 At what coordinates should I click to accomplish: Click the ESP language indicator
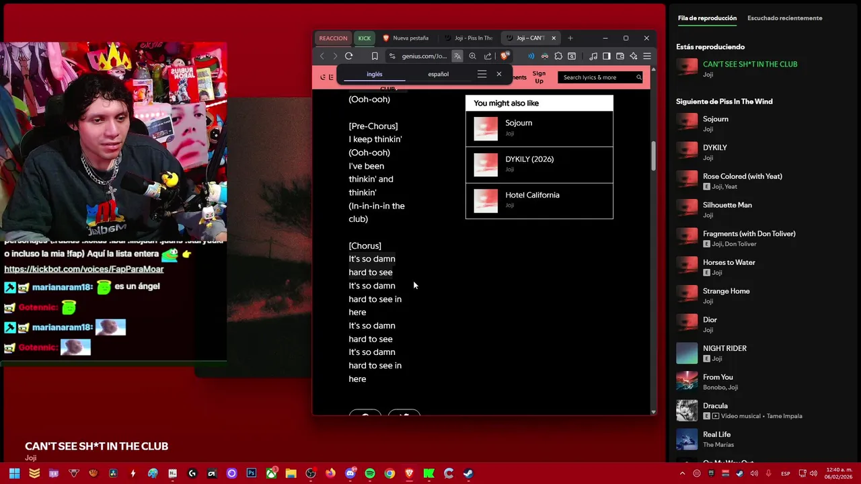pos(786,474)
